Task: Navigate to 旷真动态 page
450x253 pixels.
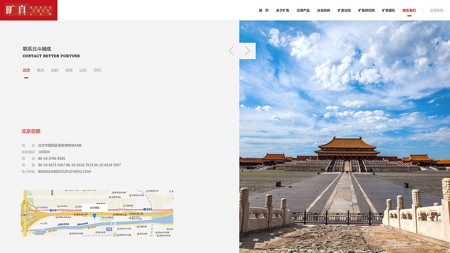Action: [x=344, y=10]
